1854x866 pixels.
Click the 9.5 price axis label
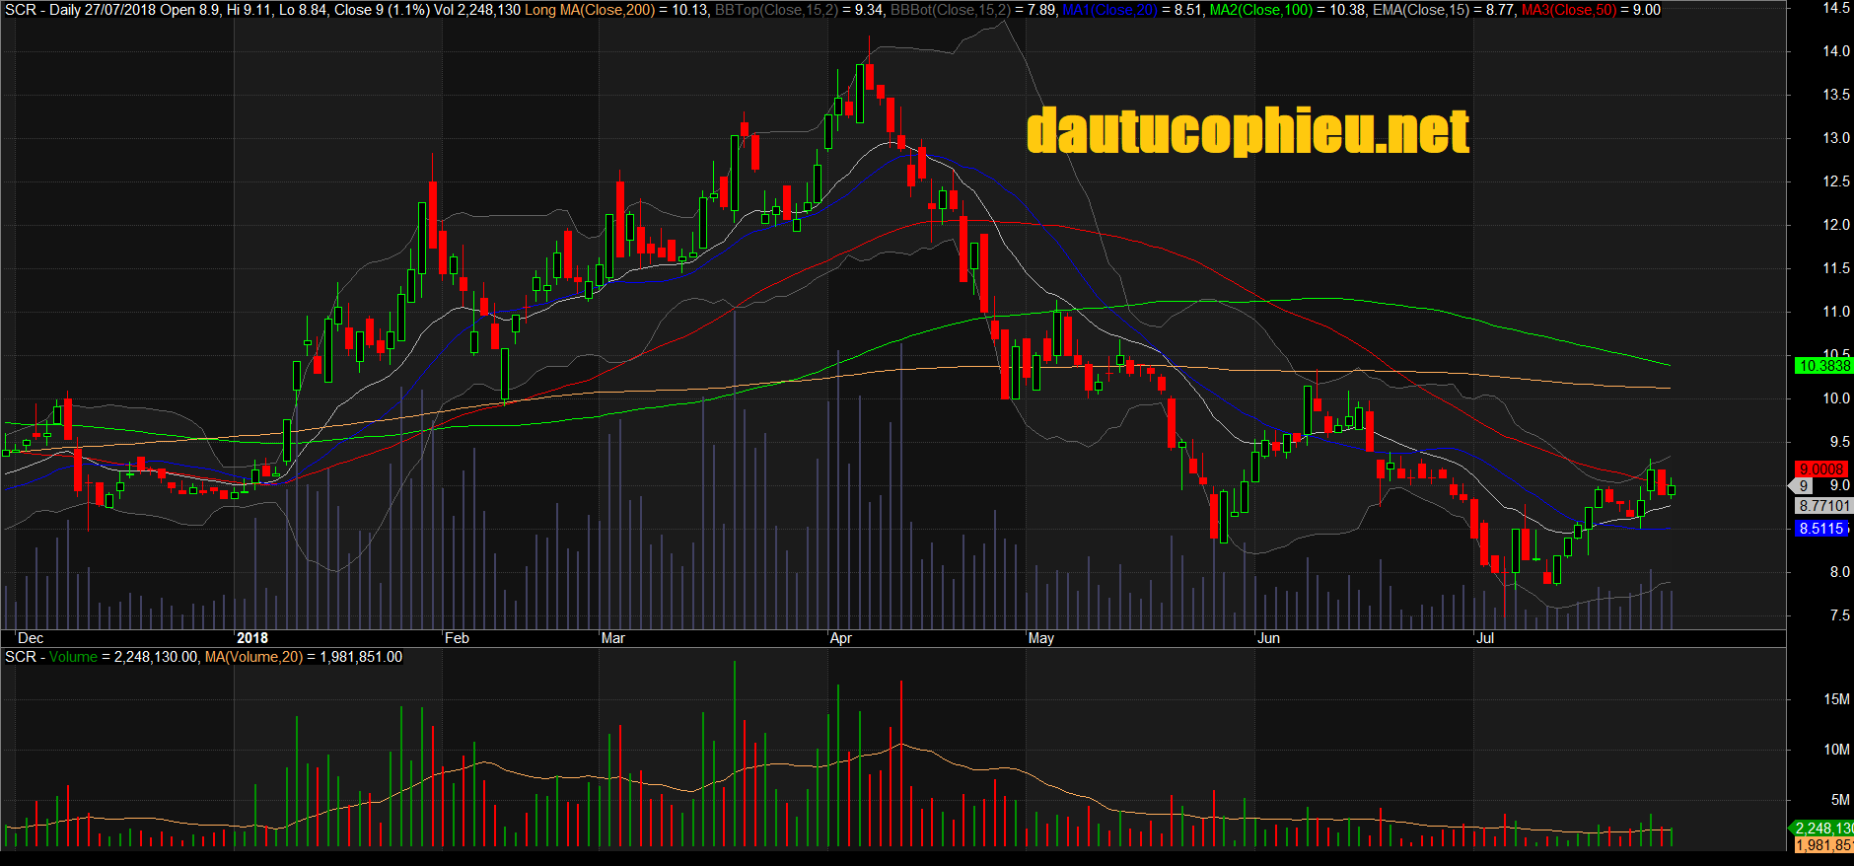(x=1840, y=442)
